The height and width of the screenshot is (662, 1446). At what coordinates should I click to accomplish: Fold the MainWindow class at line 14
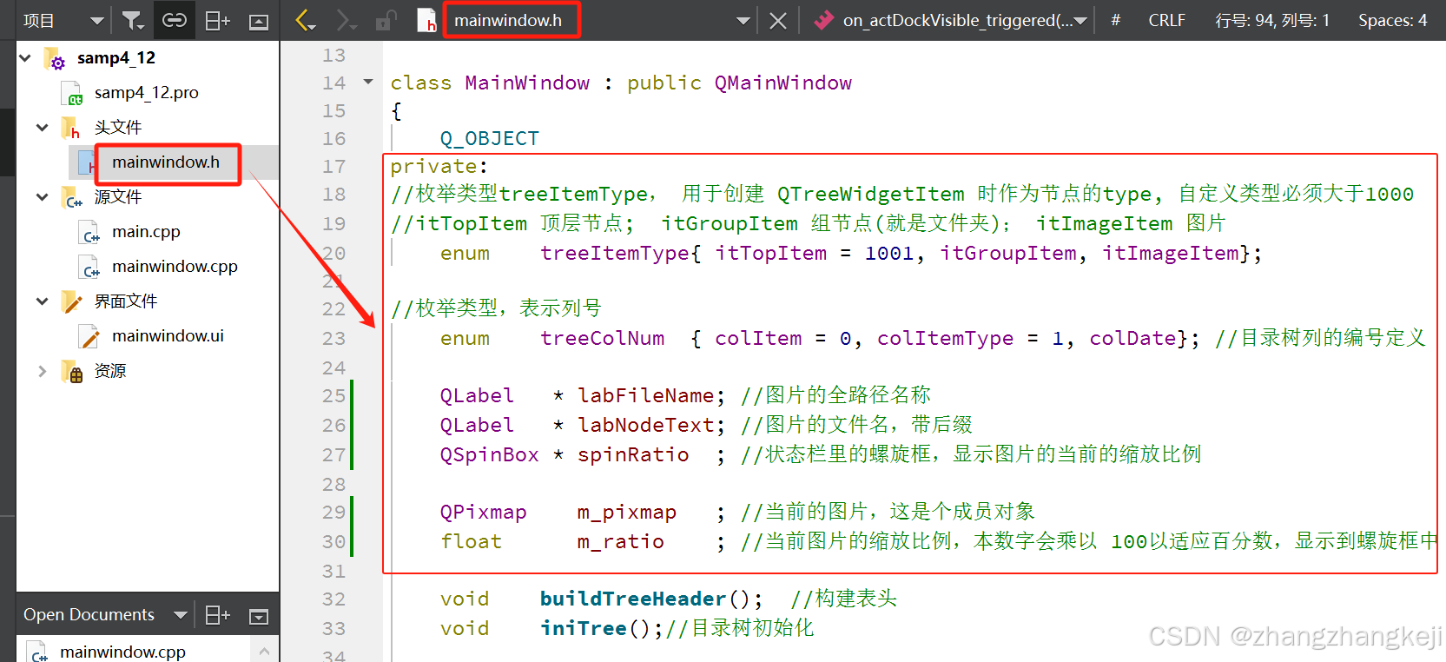(x=368, y=82)
